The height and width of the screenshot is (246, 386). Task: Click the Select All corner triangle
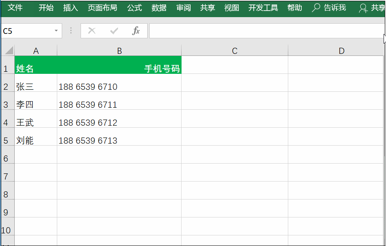[9, 51]
